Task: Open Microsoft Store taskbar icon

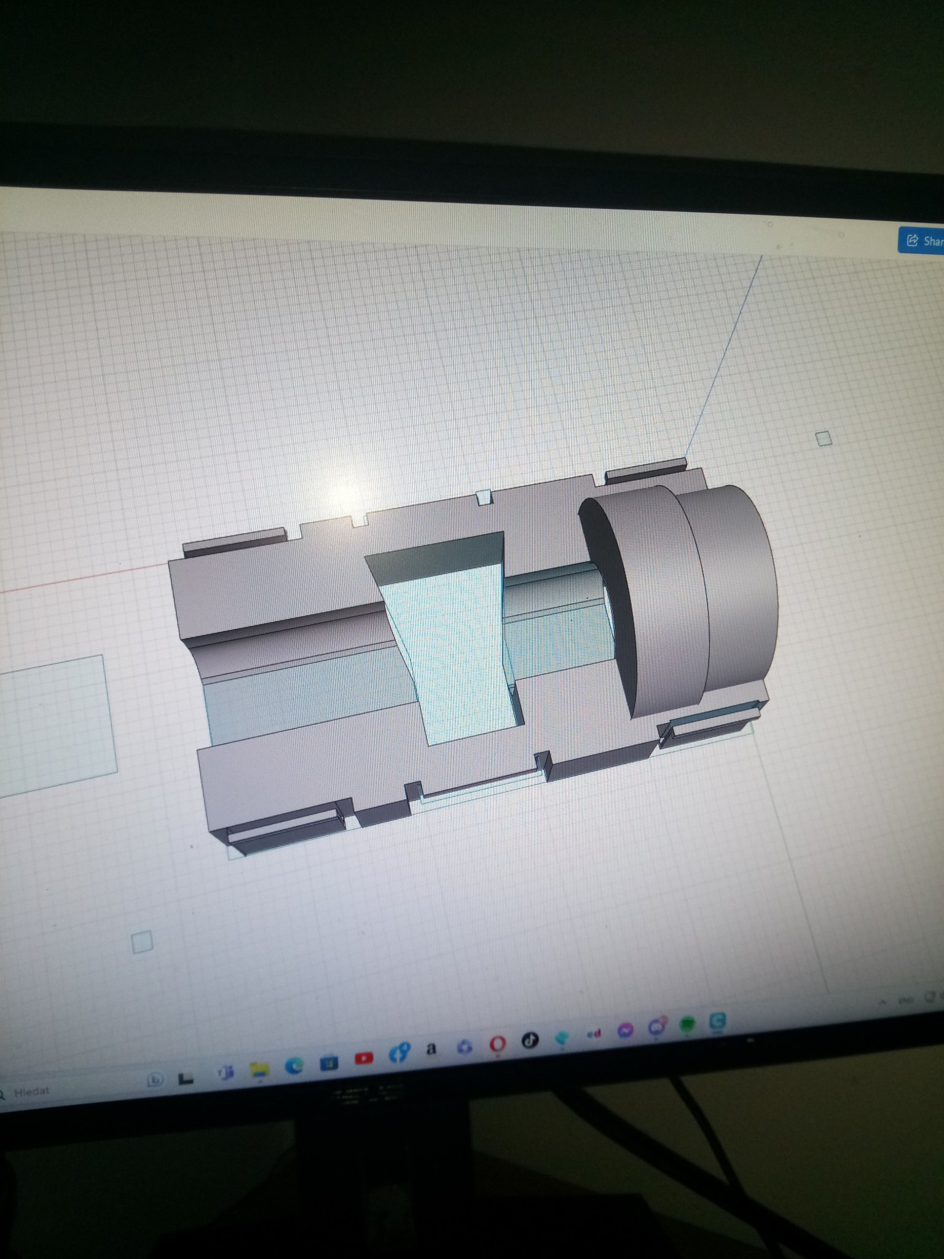Action: pos(329,1062)
